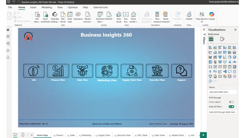Open the Supply Chain View tile
Screen dimensions: 245x138
pyautogui.click(x=132, y=71)
